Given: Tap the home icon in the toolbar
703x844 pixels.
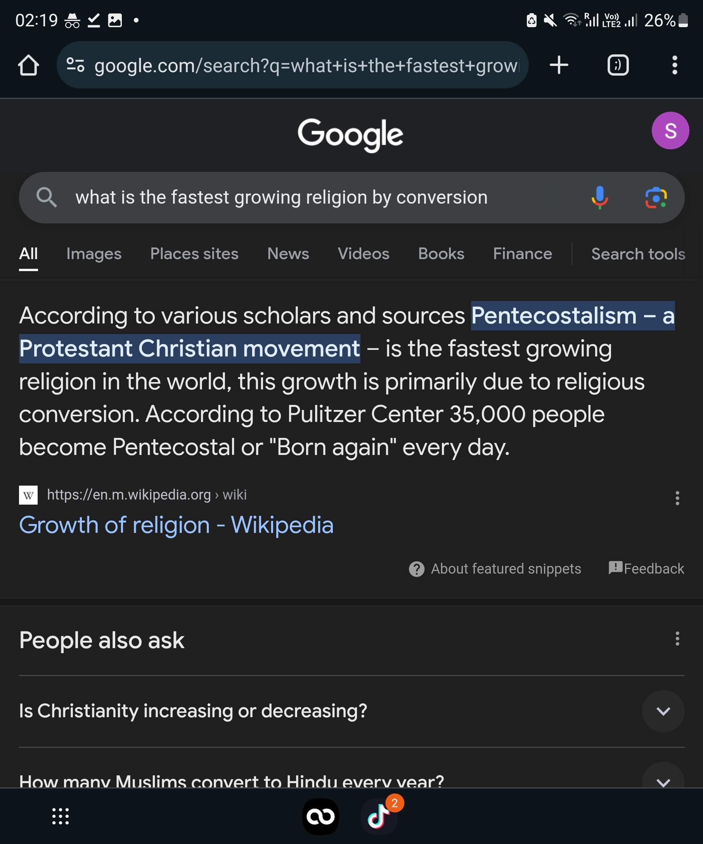Looking at the screenshot, I should [x=28, y=65].
